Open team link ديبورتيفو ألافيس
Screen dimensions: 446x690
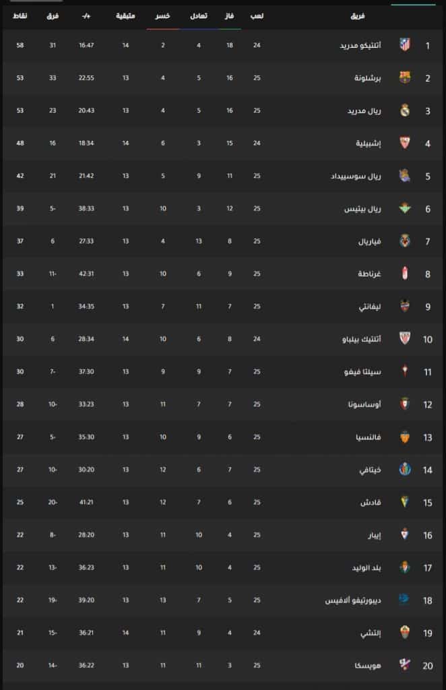[x=353, y=600]
